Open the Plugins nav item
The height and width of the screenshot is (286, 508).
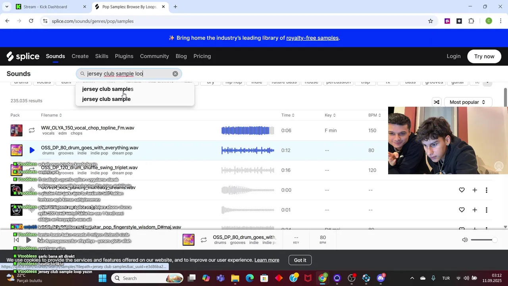124,56
